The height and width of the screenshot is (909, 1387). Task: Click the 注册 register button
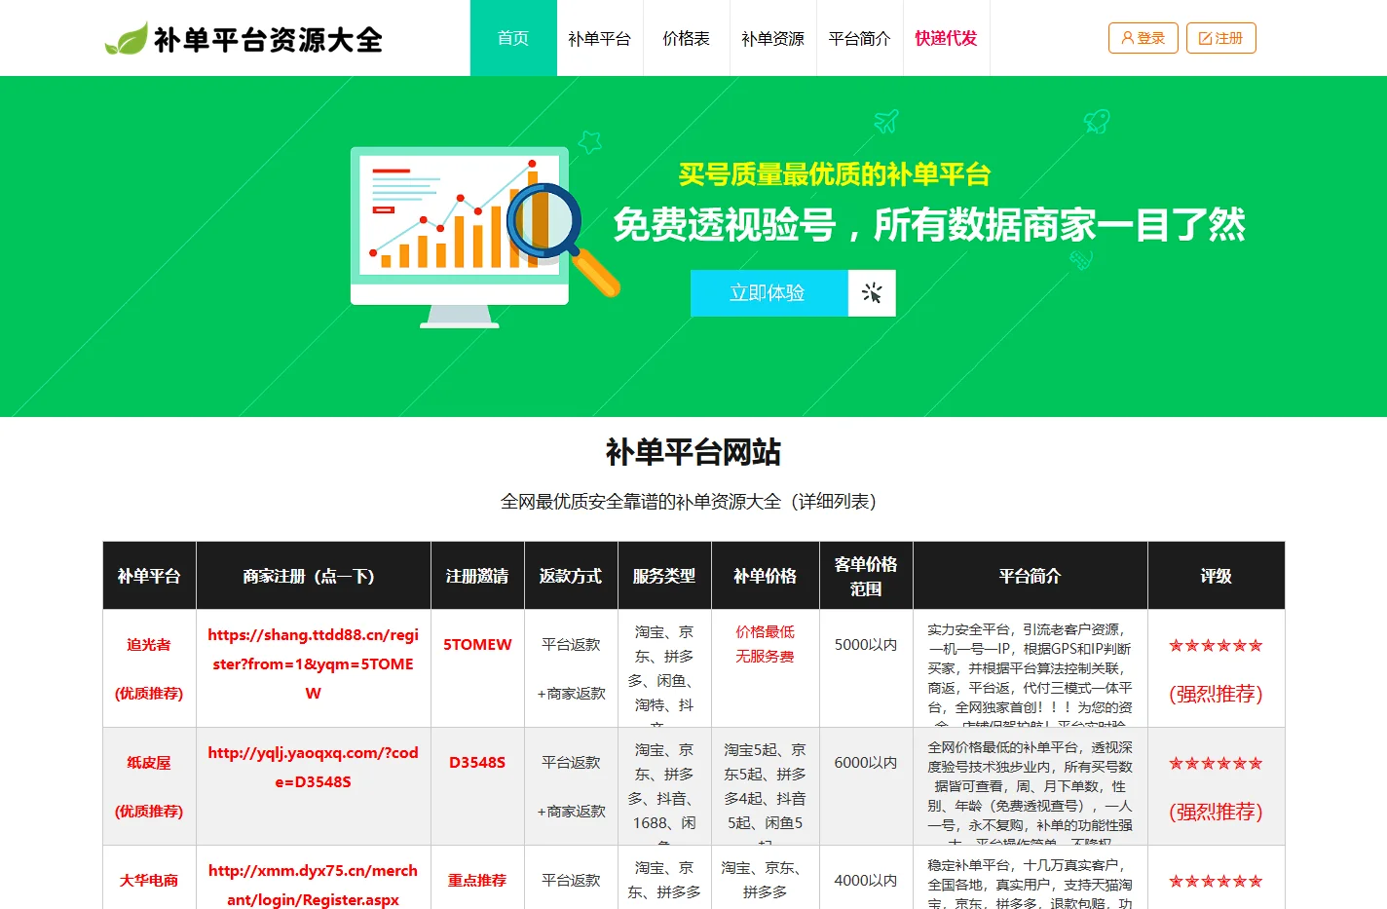1221,38
